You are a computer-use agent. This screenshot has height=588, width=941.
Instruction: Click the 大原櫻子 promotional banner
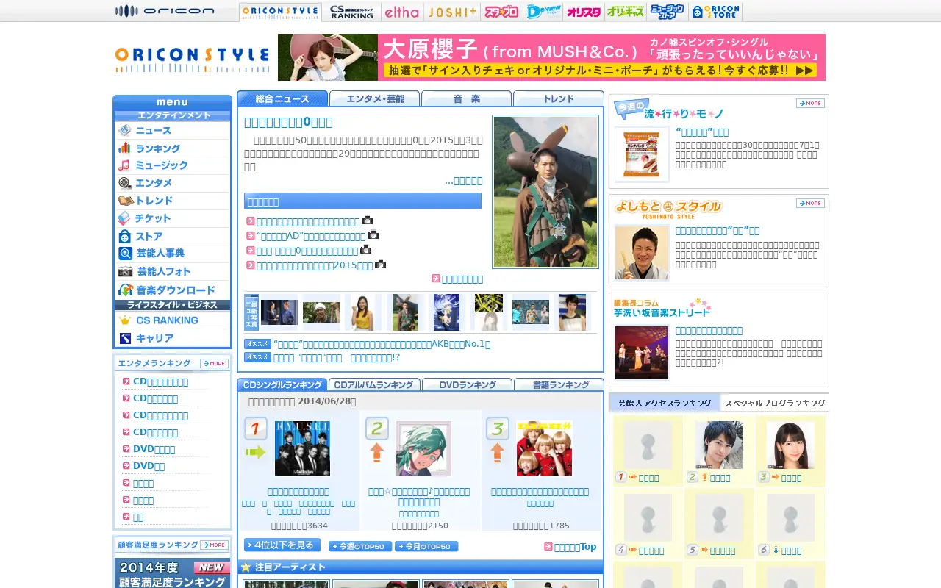(551, 57)
